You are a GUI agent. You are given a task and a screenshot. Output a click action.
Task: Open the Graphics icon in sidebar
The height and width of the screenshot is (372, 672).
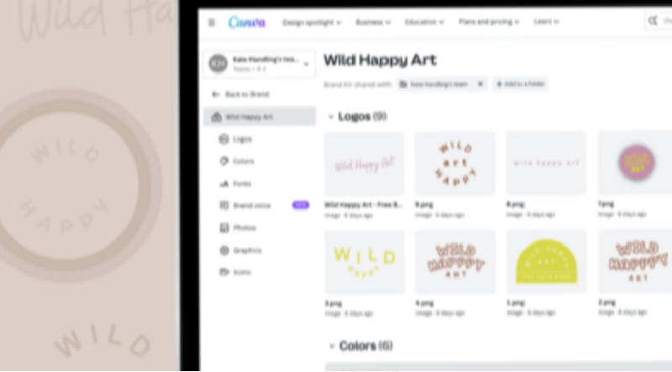[223, 250]
